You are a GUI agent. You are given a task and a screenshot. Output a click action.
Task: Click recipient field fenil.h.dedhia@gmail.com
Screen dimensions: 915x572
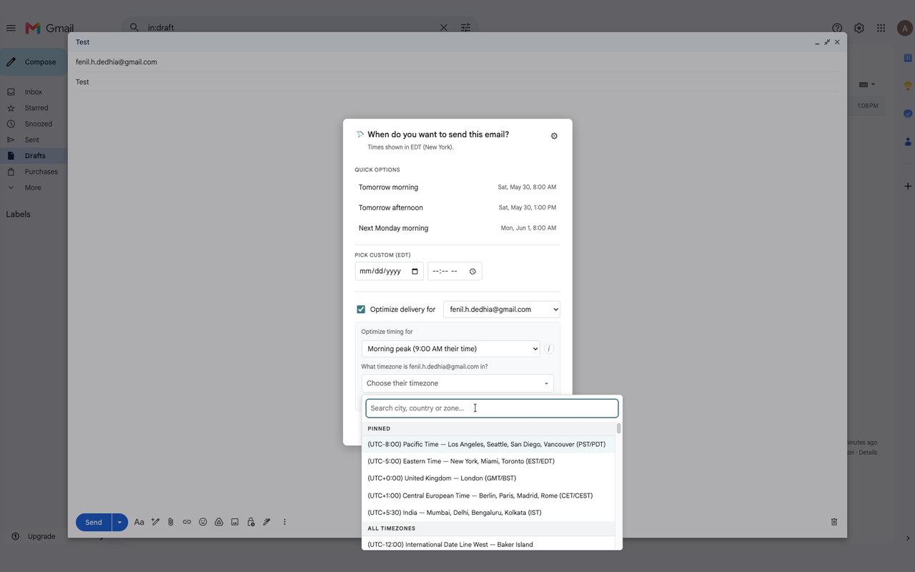[457, 62]
